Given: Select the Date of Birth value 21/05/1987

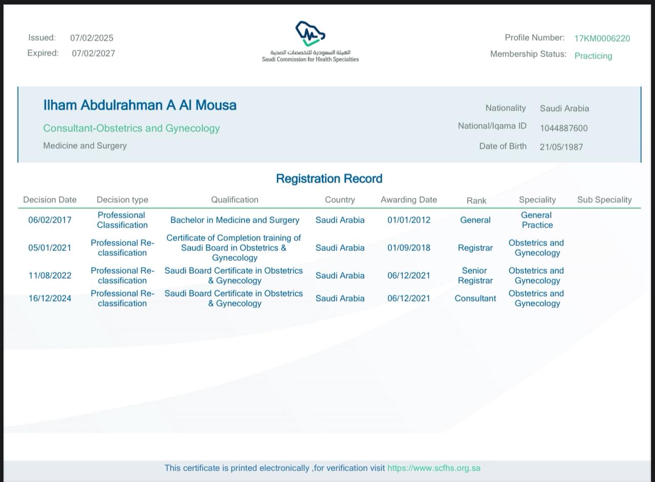Looking at the screenshot, I should click(561, 146).
